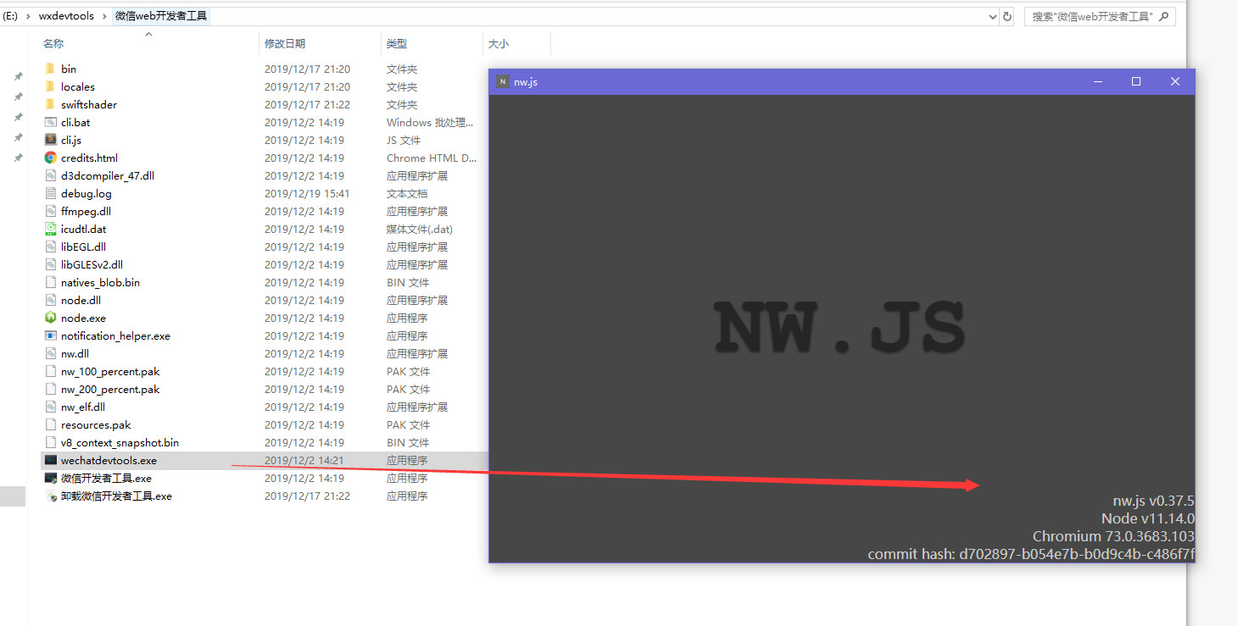This screenshot has height=626, width=1238.
Task: Click the 媒体文件(.dat) type cell
Action: point(420,230)
